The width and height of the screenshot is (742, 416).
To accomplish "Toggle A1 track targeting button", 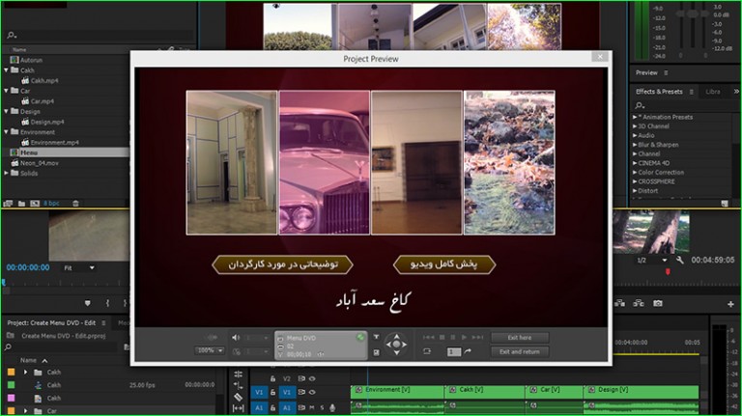I will pos(287,407).
